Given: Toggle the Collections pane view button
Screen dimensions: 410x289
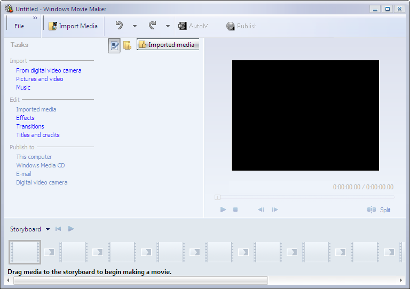Looking at the screenshot, I should point(127,45).
